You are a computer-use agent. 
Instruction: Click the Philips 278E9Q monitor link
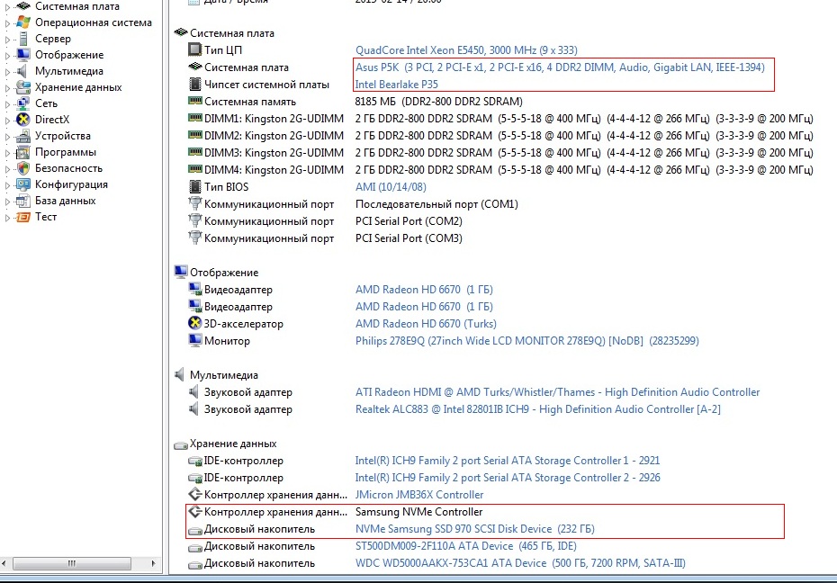pos(526,341)
